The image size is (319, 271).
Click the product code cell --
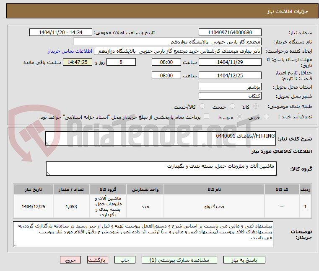click(x=282, y=207)
